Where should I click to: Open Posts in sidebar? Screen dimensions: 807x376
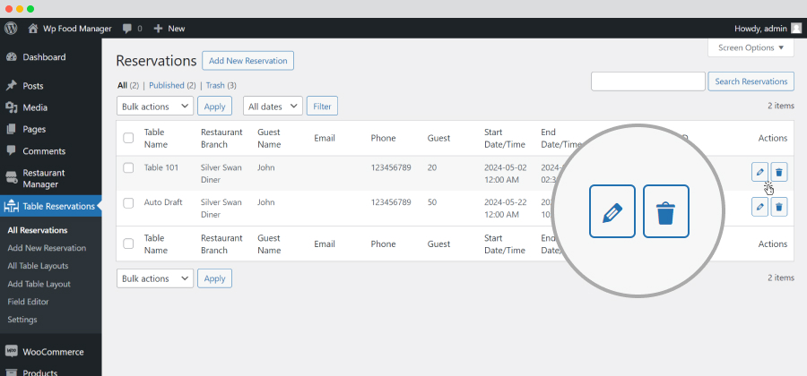(50, 86)
